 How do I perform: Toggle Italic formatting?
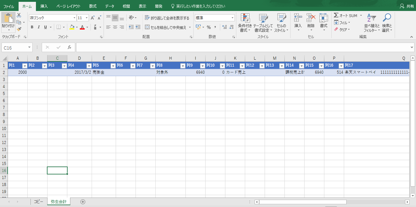39,27
